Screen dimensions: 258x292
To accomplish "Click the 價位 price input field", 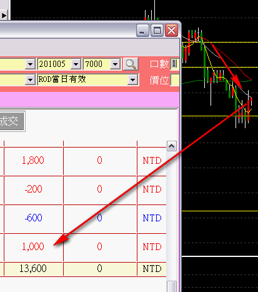I will (x=175, y=79).
